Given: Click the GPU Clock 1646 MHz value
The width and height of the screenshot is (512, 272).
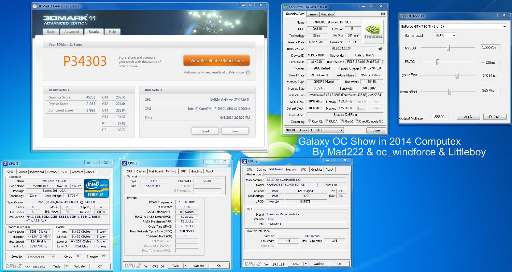Looking at the screenshot, I should coord(315,102).
